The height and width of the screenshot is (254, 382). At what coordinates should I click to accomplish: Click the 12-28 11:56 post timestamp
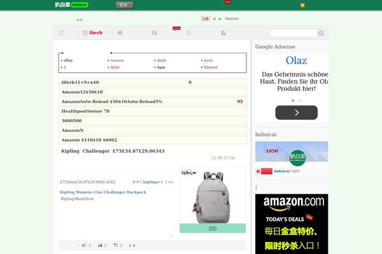pos(223,157)
